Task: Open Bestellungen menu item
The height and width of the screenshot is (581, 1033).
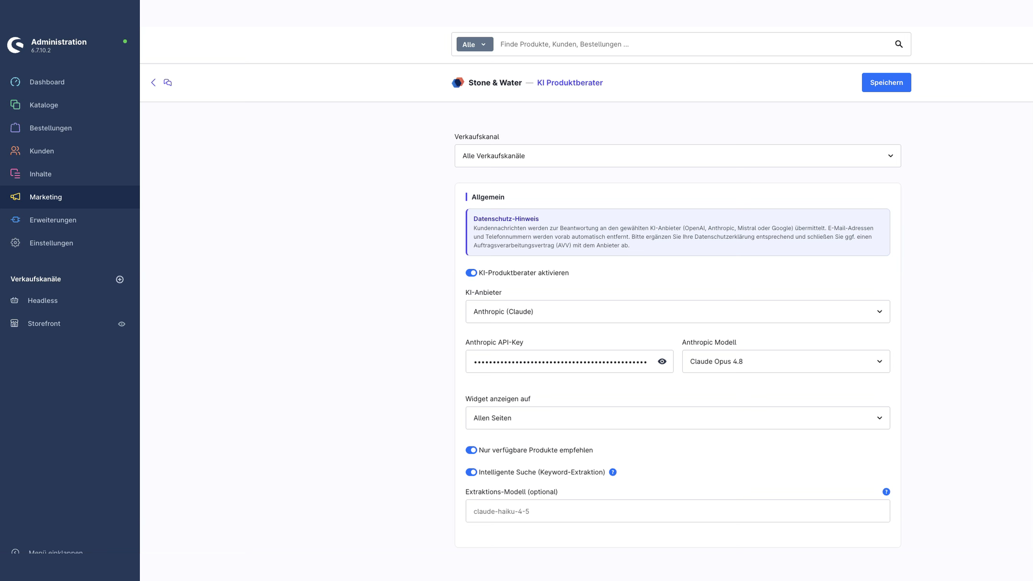Action: (70, 128)
